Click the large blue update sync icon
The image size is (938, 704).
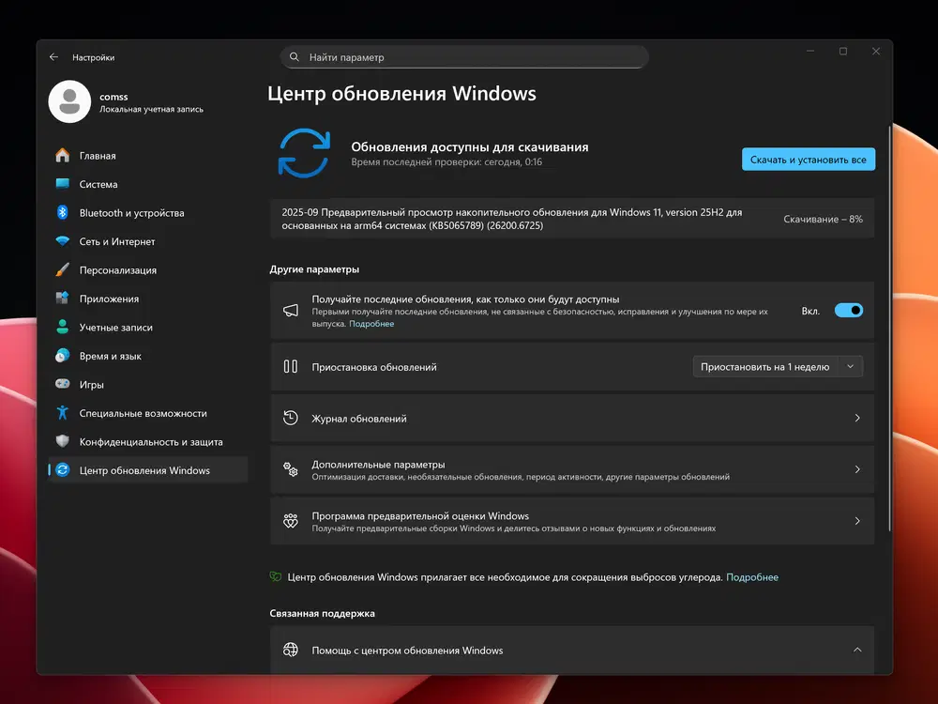[x=304, y=153]
